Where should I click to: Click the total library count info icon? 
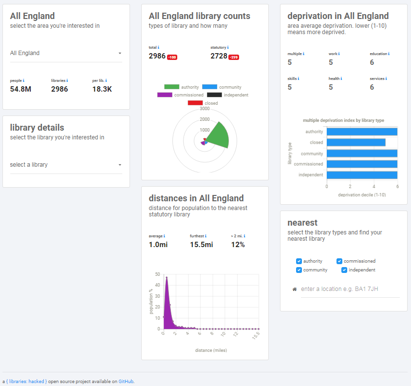pos(158,47)
